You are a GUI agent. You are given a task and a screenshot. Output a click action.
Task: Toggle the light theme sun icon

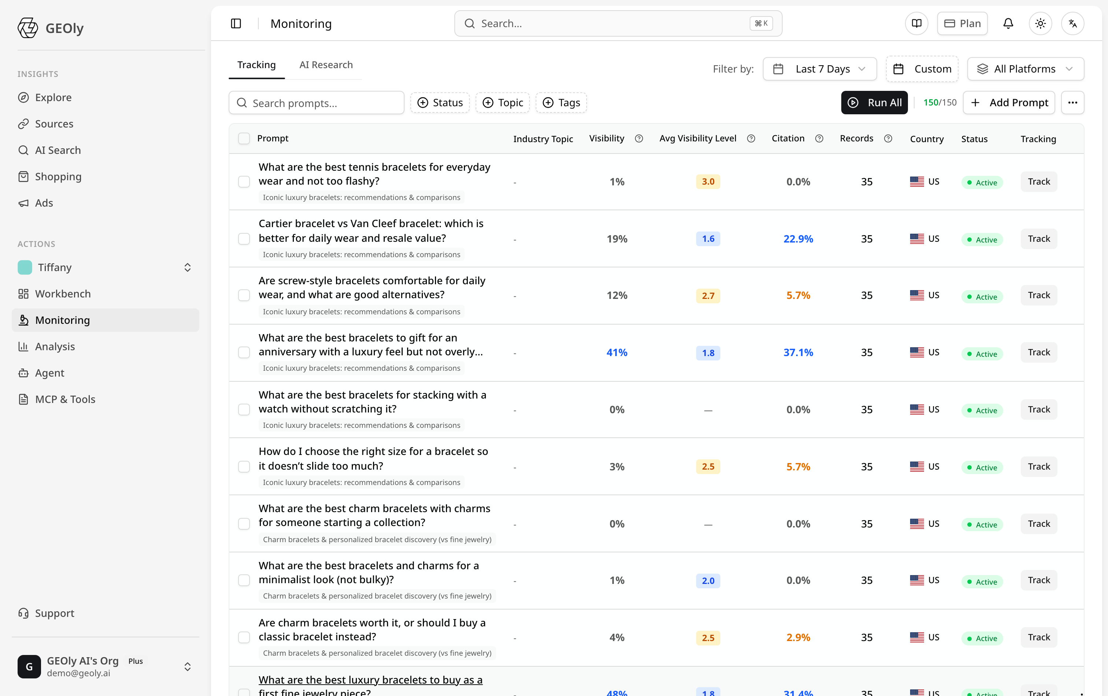pyautogui.click(x=1040, y=23)
